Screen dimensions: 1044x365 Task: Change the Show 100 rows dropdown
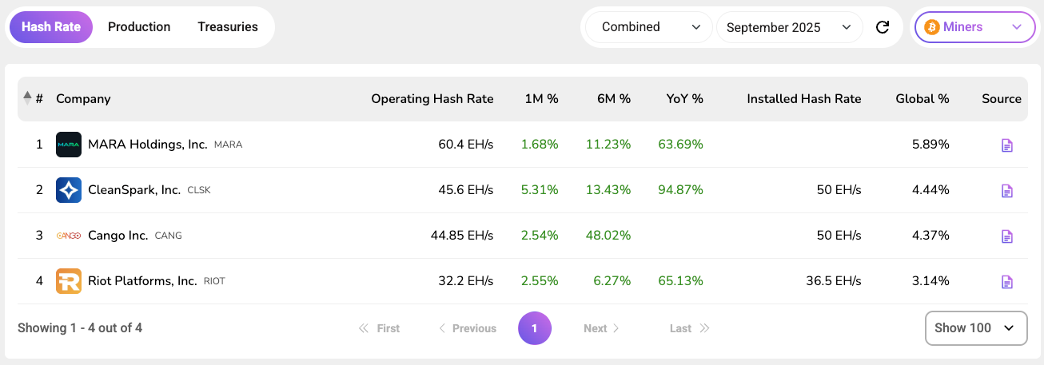[975, 328]
